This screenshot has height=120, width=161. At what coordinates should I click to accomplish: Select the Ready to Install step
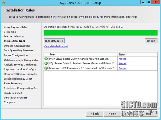pyautogui.click(x=13, y=93)
